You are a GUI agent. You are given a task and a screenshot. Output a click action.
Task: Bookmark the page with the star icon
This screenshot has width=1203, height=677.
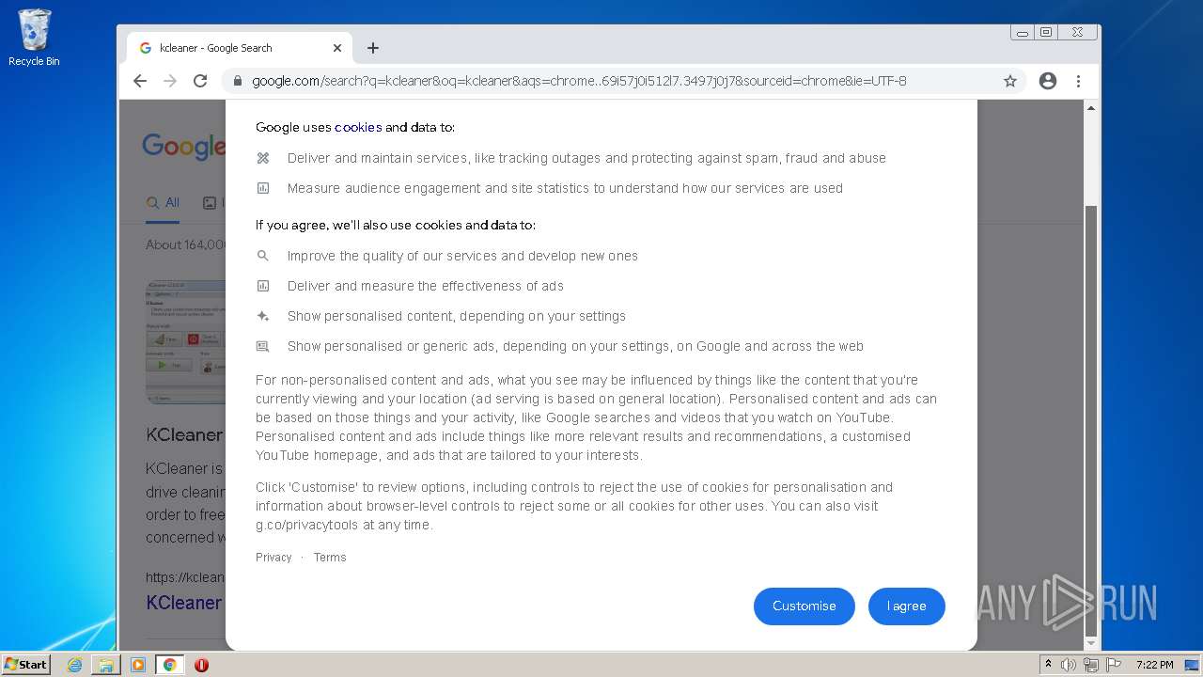(x=1010, y=81)
